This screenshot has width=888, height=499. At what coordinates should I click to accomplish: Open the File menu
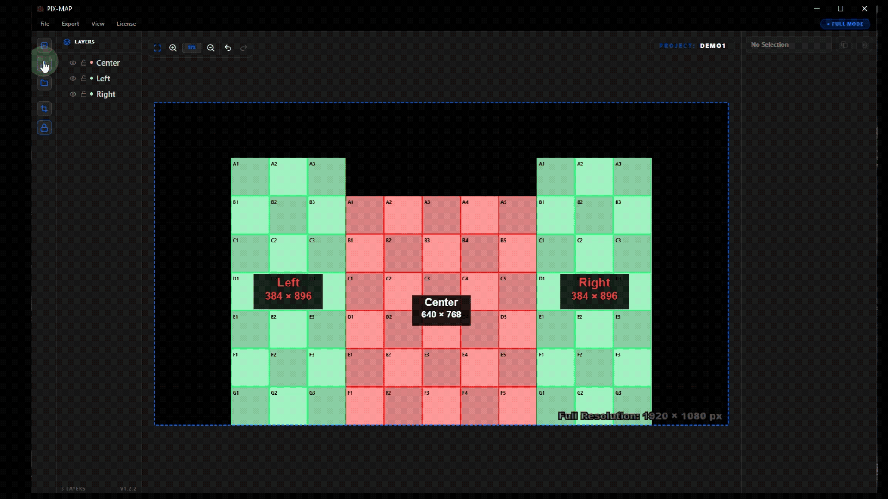coord(44,24)
